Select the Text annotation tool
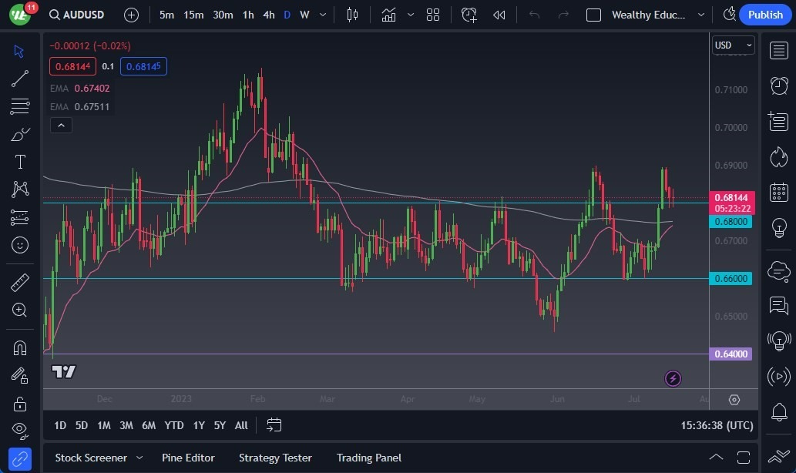 tap(20, 161)
